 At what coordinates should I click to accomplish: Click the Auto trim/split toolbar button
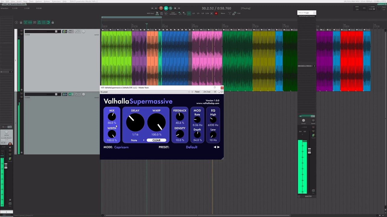(x=173, y=14)
